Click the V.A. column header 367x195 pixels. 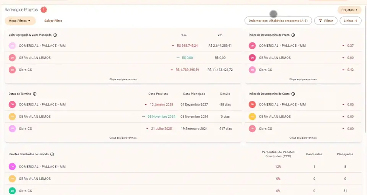click(184, 35)
